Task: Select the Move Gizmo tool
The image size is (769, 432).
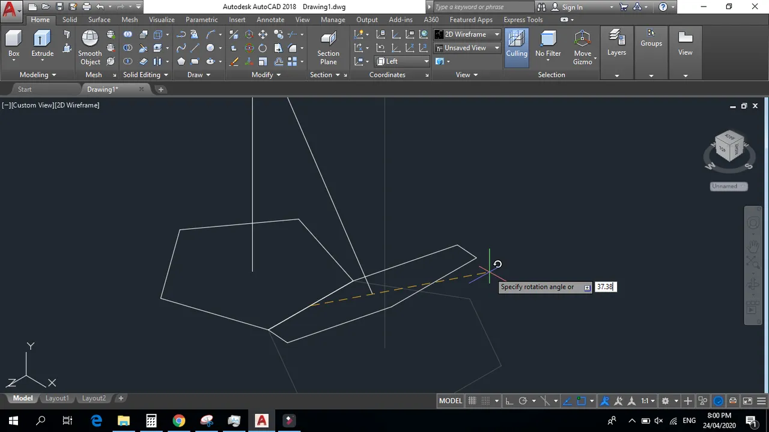Action: pos(582,48)
